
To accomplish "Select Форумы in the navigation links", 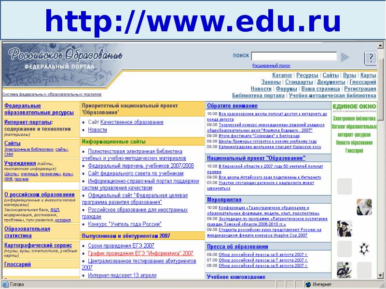I will [x=287, y=89].
